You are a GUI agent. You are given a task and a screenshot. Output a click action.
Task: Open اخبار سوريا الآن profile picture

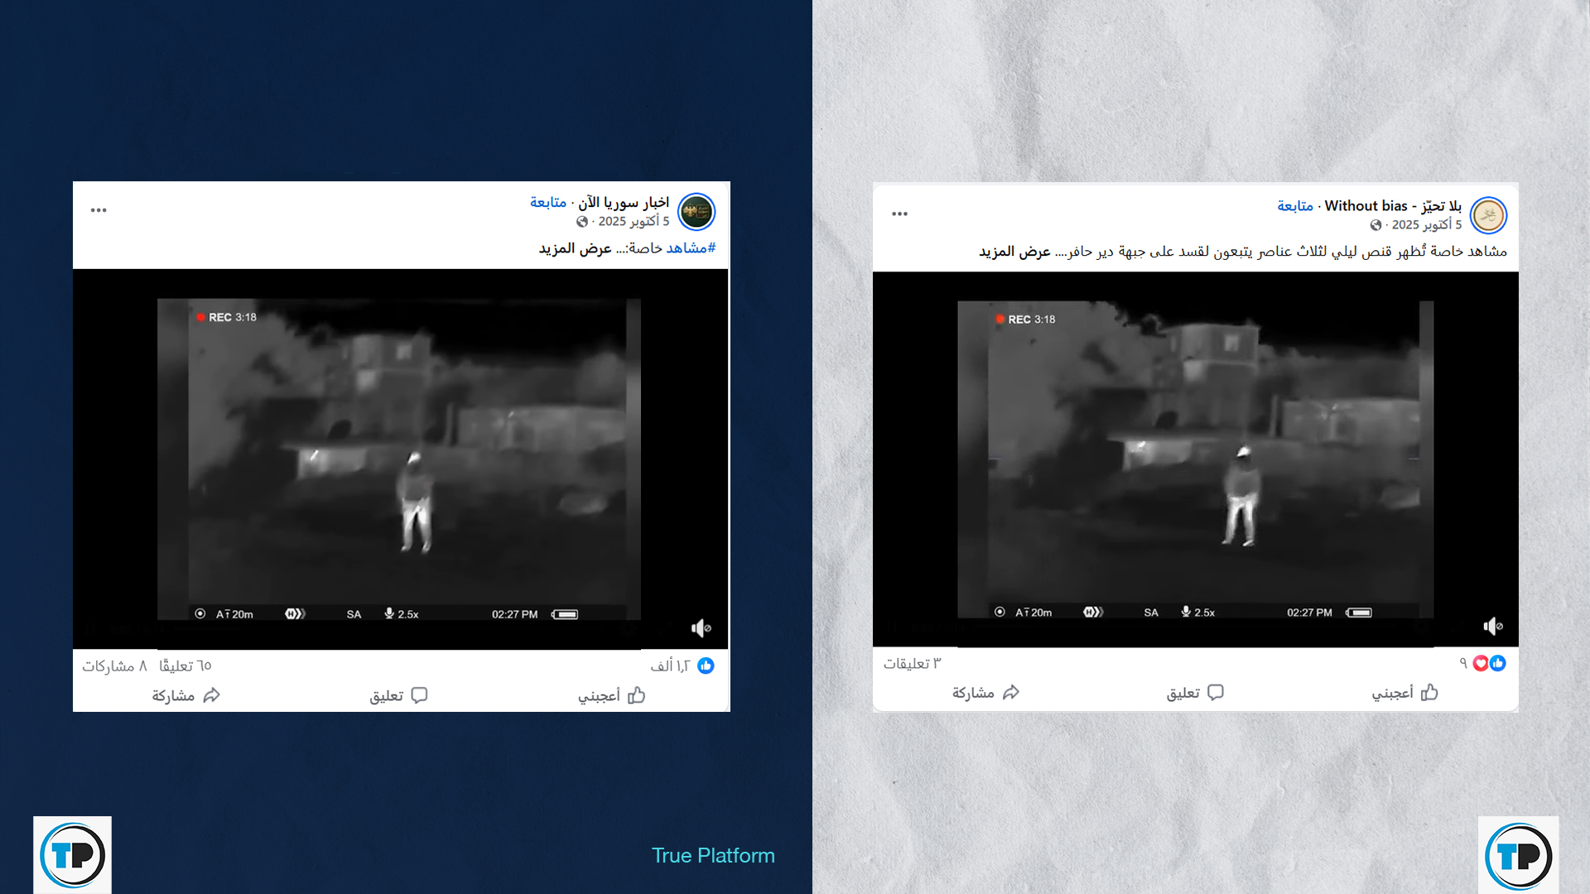pos(696,212)
